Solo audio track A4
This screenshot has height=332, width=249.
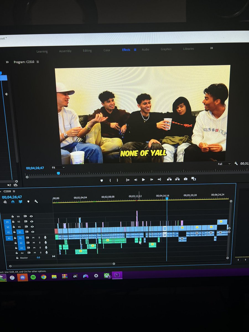pos(41,253)
